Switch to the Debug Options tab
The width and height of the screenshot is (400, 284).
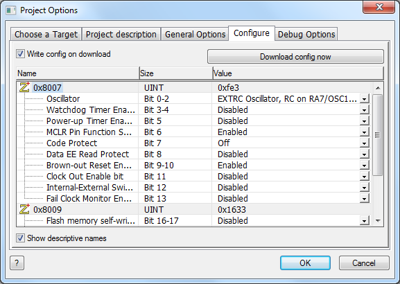tap(306, 34)
